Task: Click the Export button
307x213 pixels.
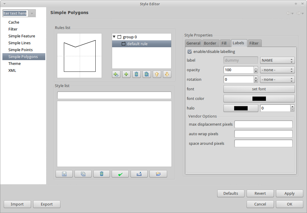Action: (x=46, y=204)
